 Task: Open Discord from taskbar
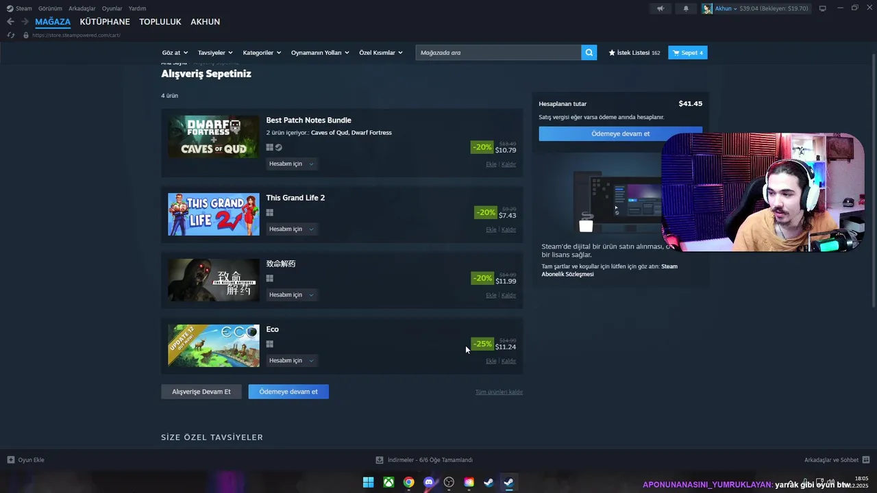[429, 482]
